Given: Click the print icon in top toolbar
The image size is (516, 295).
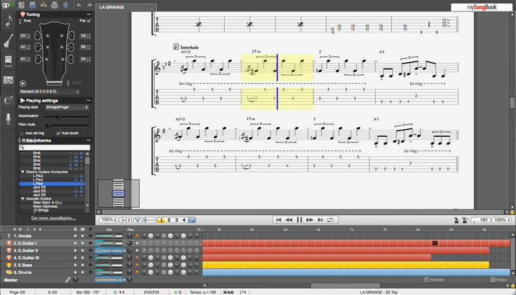Looking at the screenshot, I should pyautogui.click(x=55, y=5).
